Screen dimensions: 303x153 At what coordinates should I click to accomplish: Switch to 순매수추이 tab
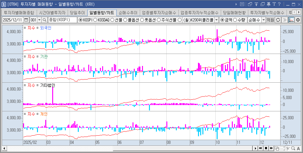tap(128, 13)
